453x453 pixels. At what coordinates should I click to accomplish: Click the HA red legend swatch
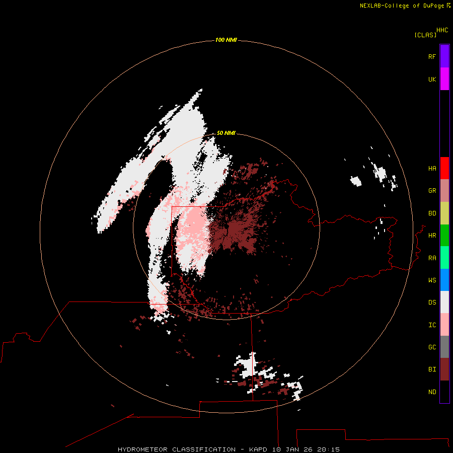[444, 168]
